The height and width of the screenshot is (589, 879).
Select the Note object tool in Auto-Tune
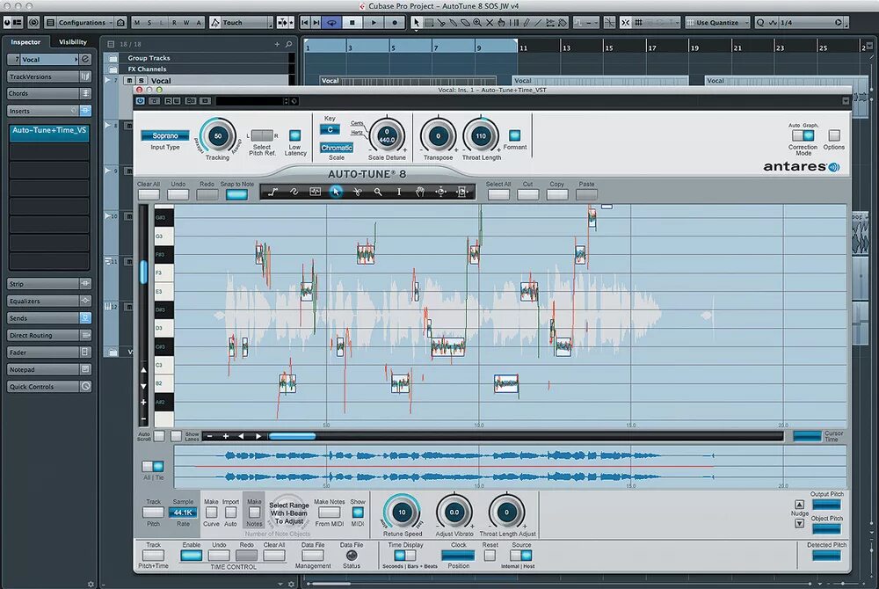pos(315,192)
